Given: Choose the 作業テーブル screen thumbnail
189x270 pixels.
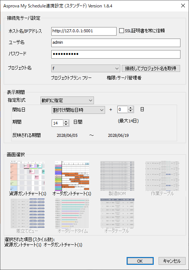Looking at the screenshot, I should (162, 176).
